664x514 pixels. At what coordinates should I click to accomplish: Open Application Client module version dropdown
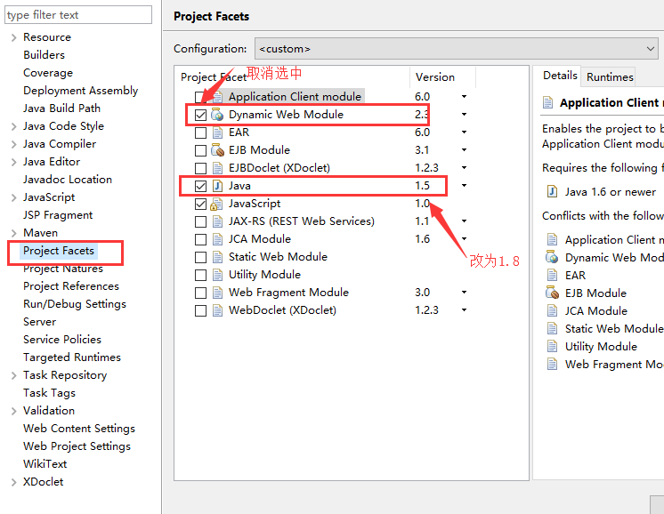464,97
